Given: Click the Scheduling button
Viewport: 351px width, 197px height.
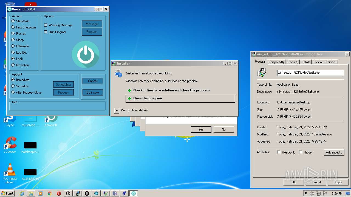Looking at the screenshot, I should 63,85.
